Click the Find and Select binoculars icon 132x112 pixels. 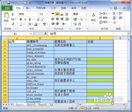click(120, 18)
